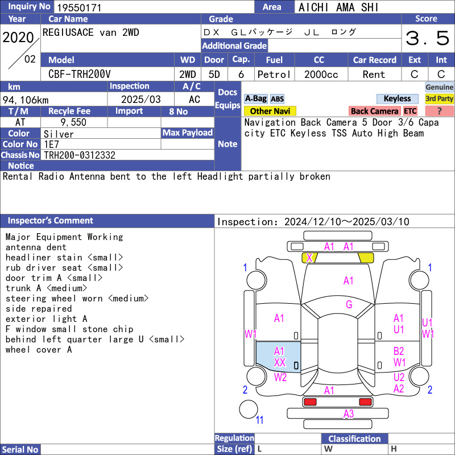The image size is (455, 455).
Task: Click the Chassis No value TRH200-0312332
Action: click(128, 155)
